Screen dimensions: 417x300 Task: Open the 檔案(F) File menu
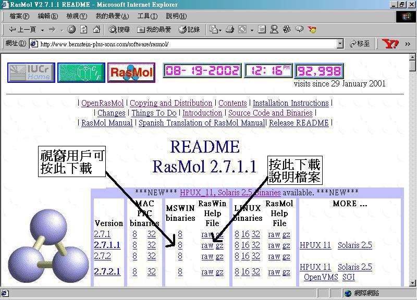point(19,16)
